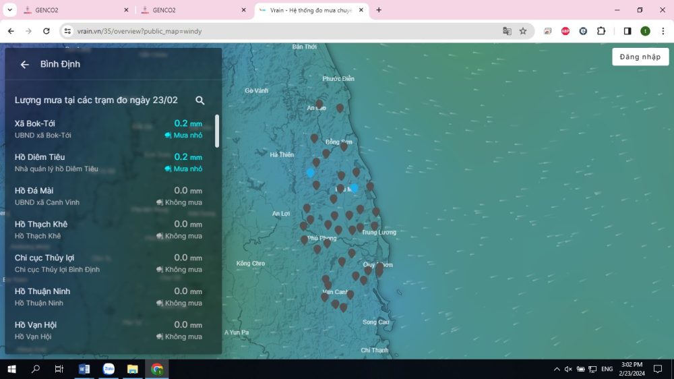This screenshot has height=379, width=674.
Task: Open the browser Extensions puzzle icon
Action: 601,31
